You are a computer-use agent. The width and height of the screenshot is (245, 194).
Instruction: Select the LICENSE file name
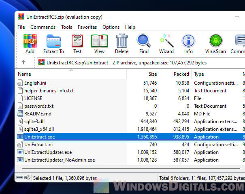33,98
